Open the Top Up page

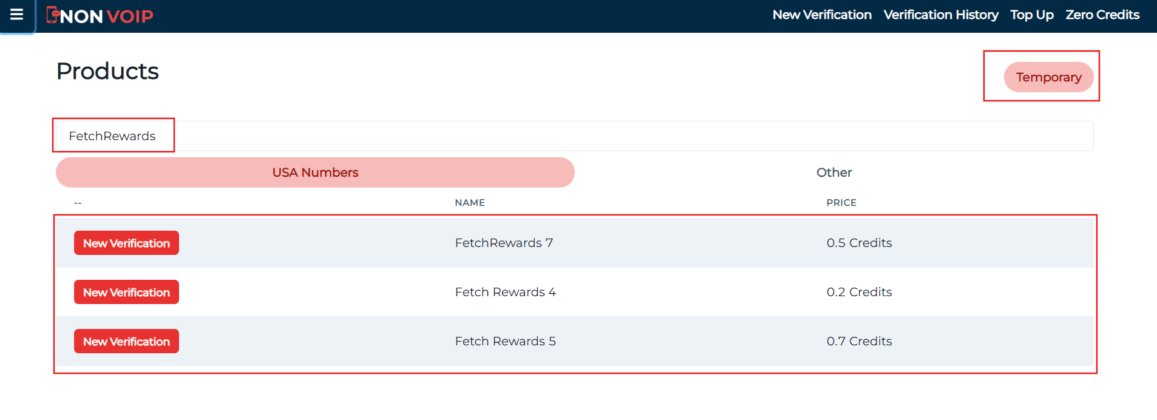[1032, 15]
